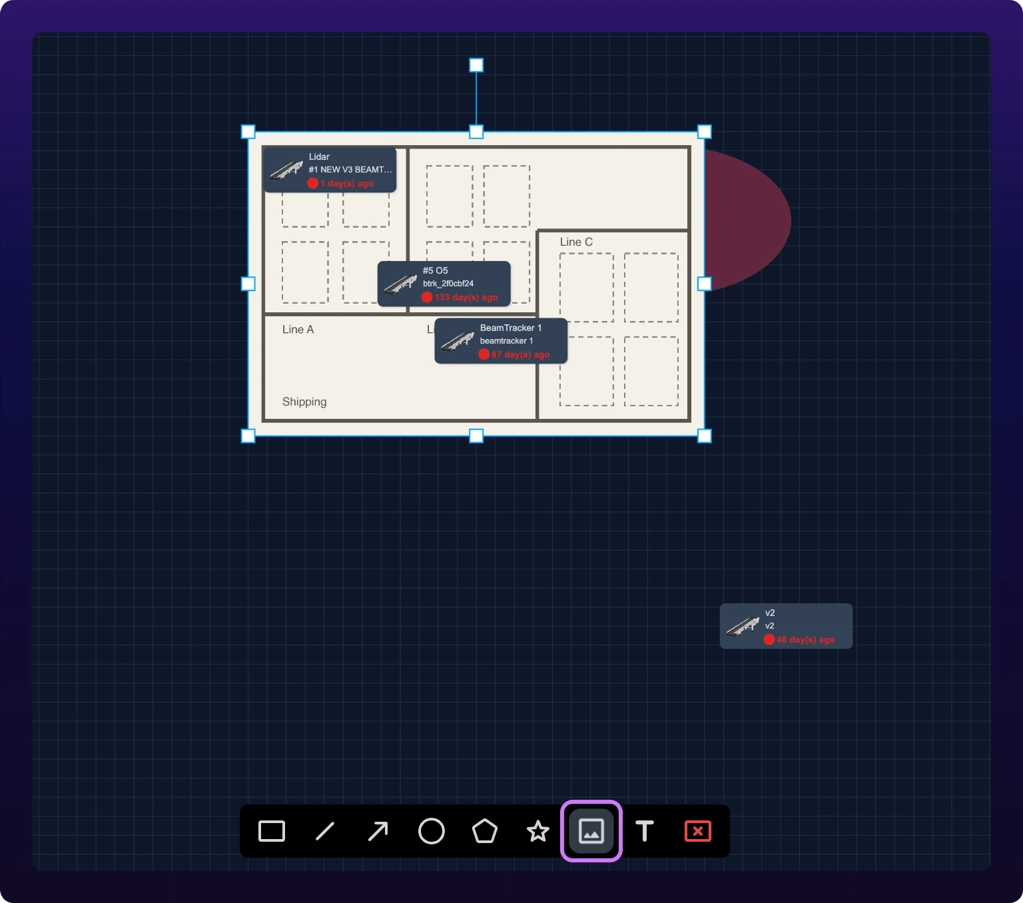This screenshot has width=1023, height=903.
Task: Click the '133 day(s) ago' status
Action: click(466, 297)
